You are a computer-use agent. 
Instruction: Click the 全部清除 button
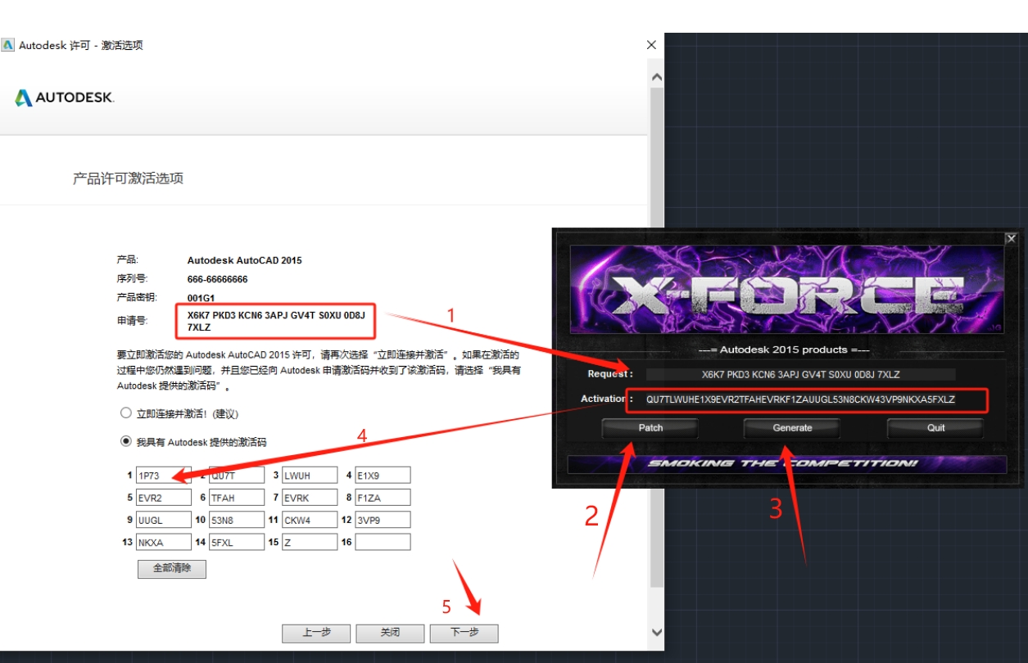(171, 569)
